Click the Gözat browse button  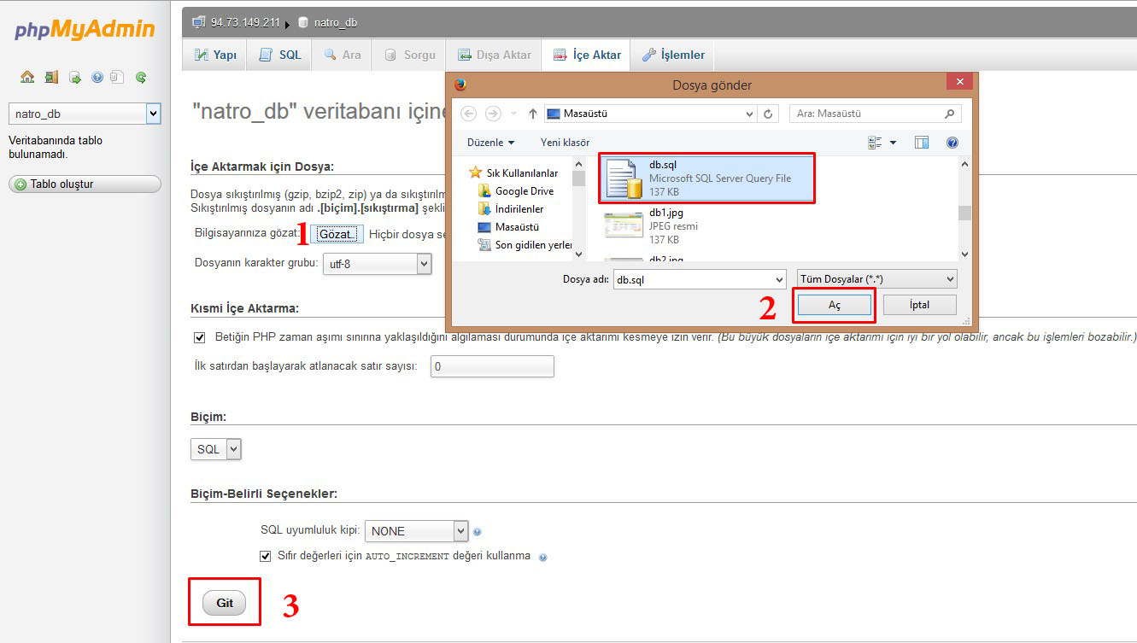(x=337, y=234)
